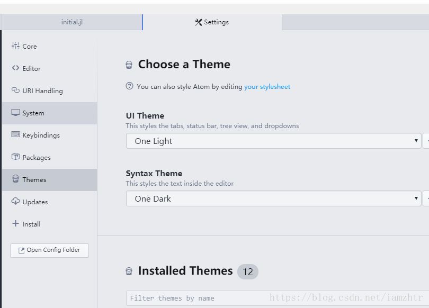429x308 pixels.
Task: Click the Themes paint bucket sidebar icon
Action: [15, 179]
